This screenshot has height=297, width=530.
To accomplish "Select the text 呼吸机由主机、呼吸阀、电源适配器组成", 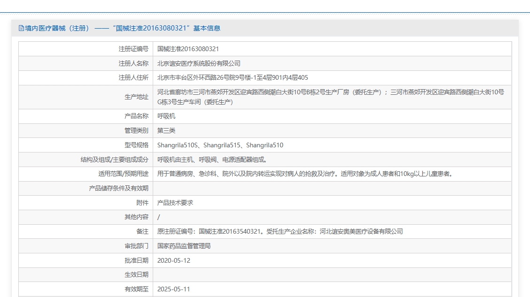I will click(212, 160).
